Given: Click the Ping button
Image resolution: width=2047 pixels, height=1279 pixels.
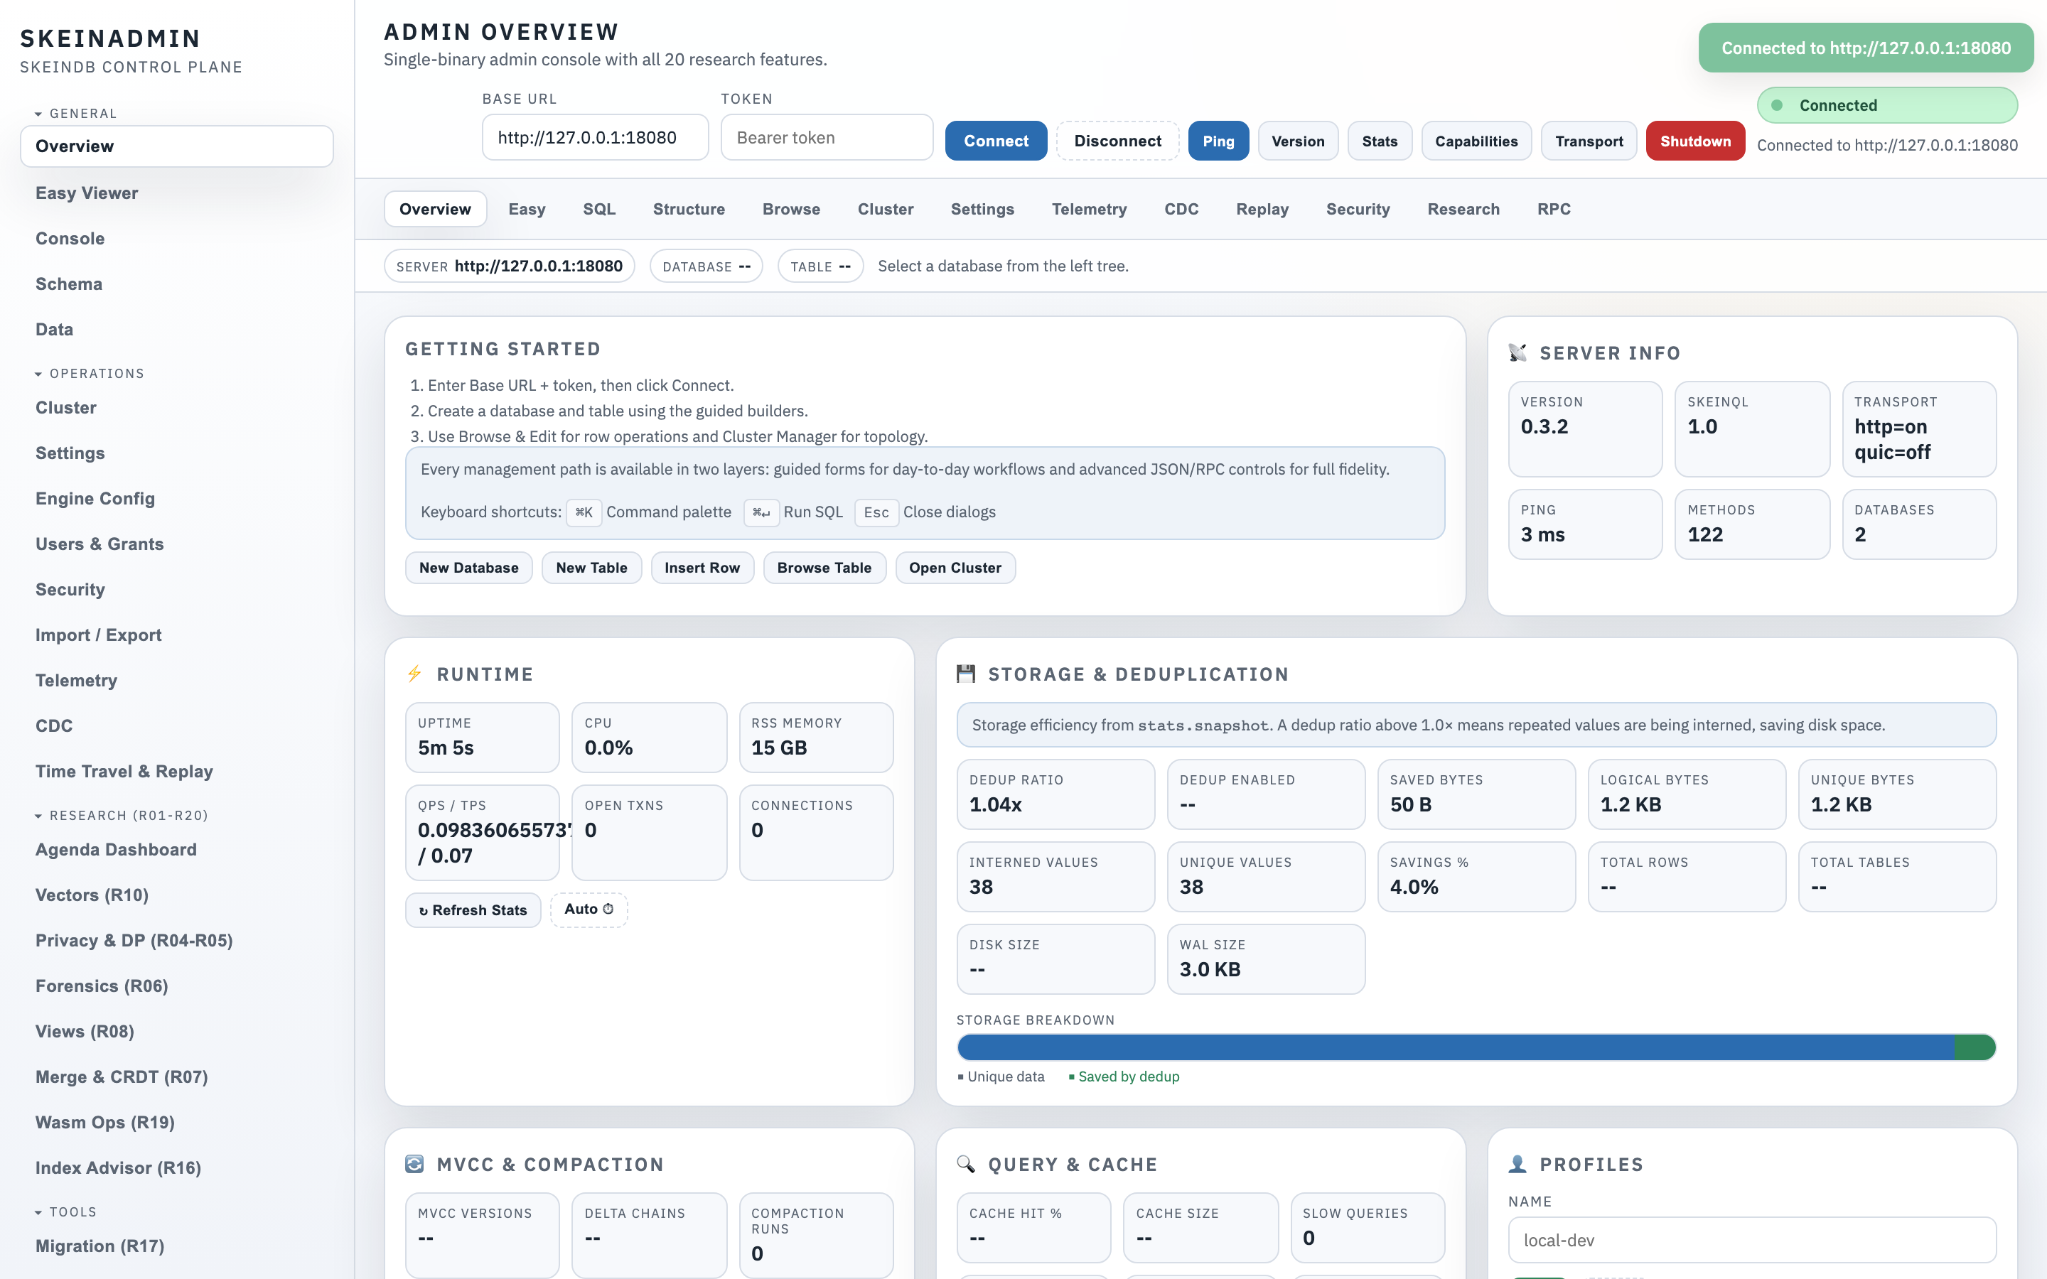Looking at the screenshot, I should point(1218,141).
